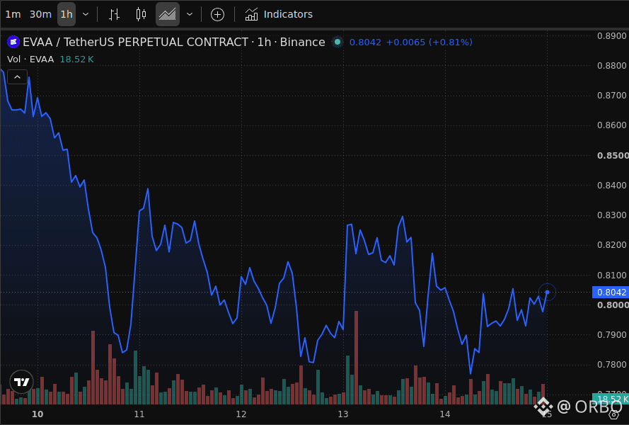
Task: Click the 0.8500 price axis label
Action: coord(613,155)
